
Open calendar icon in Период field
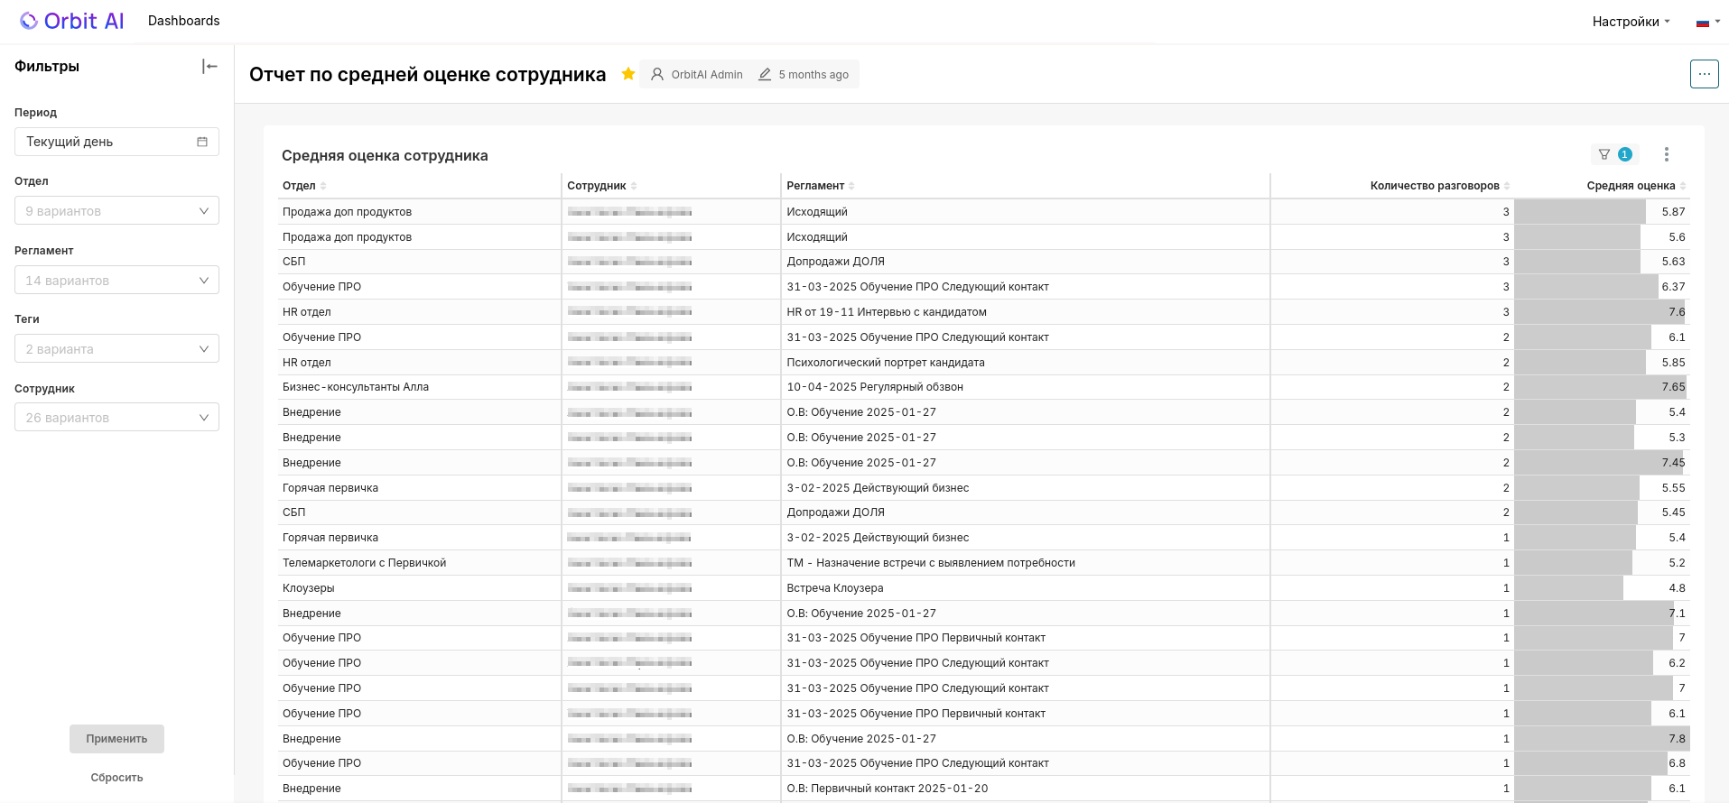[202, 142]
